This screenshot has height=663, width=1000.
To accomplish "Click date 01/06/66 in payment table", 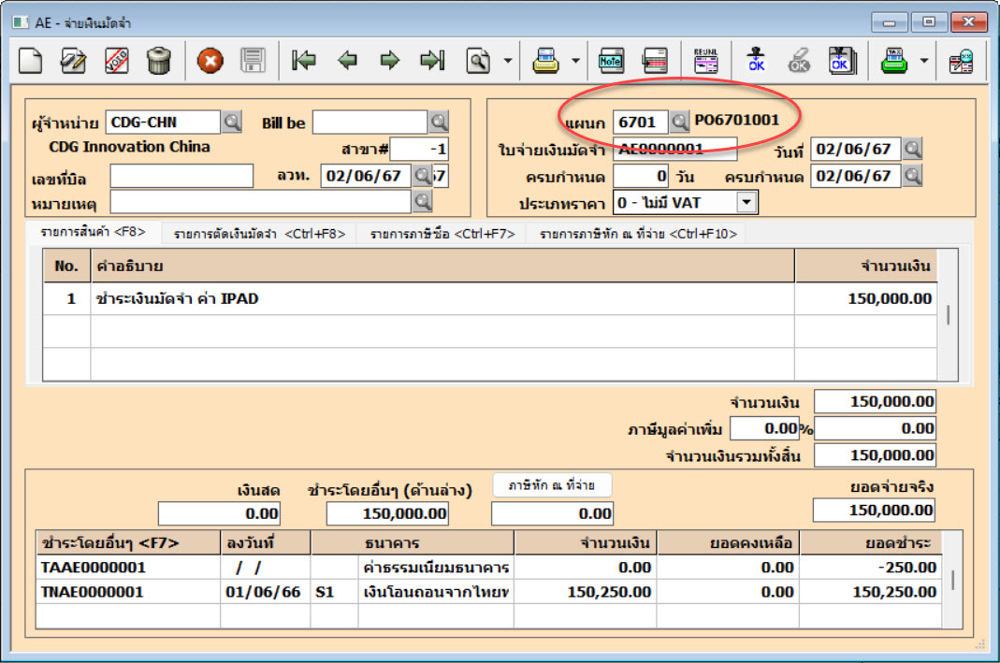I will click(263, 592).
